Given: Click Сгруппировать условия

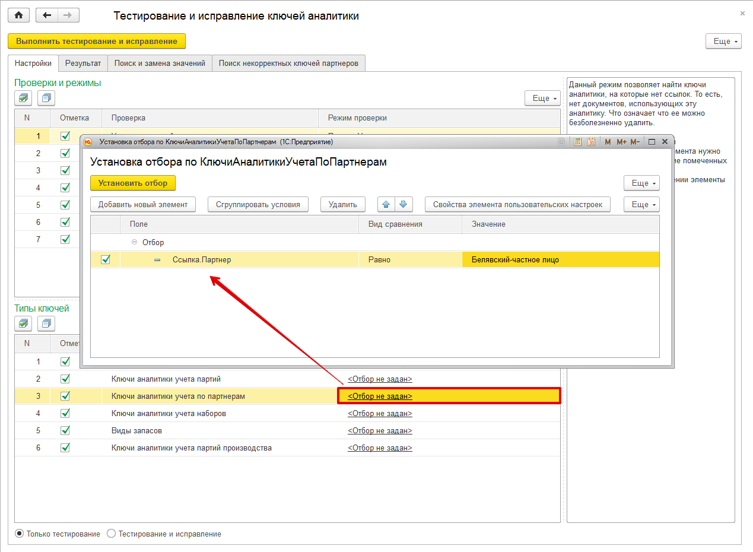Looking at the screenshot, I should coord(258,204).
